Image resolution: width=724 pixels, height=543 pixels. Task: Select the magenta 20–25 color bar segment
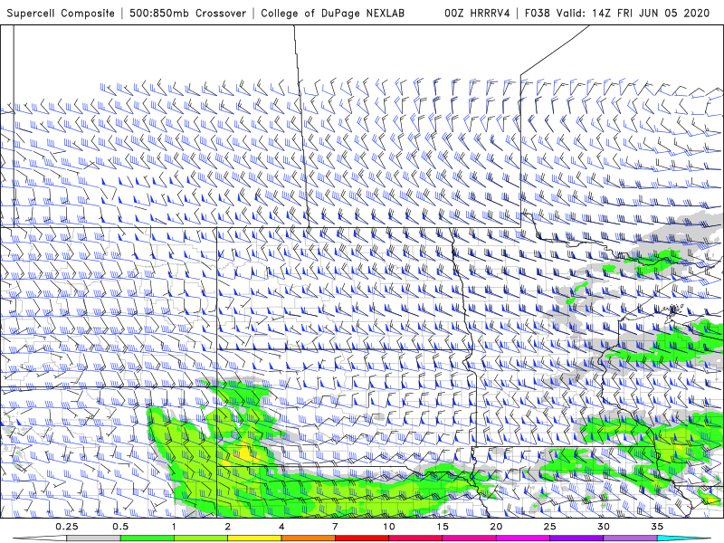pos(523,538)
